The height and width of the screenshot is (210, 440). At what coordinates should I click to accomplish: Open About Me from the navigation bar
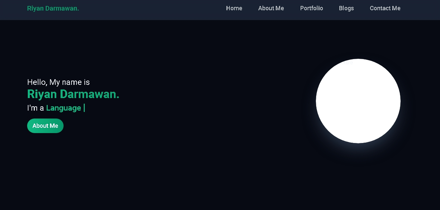pos(271,8)
